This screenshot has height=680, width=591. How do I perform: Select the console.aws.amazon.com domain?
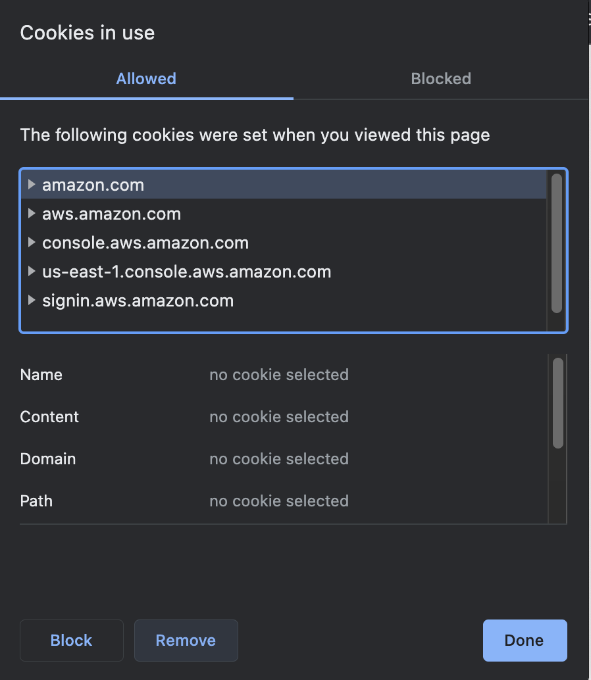tap(145, 243)
